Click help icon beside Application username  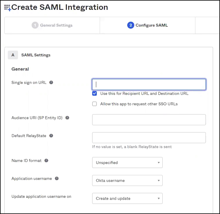click(x=57, y=178)
